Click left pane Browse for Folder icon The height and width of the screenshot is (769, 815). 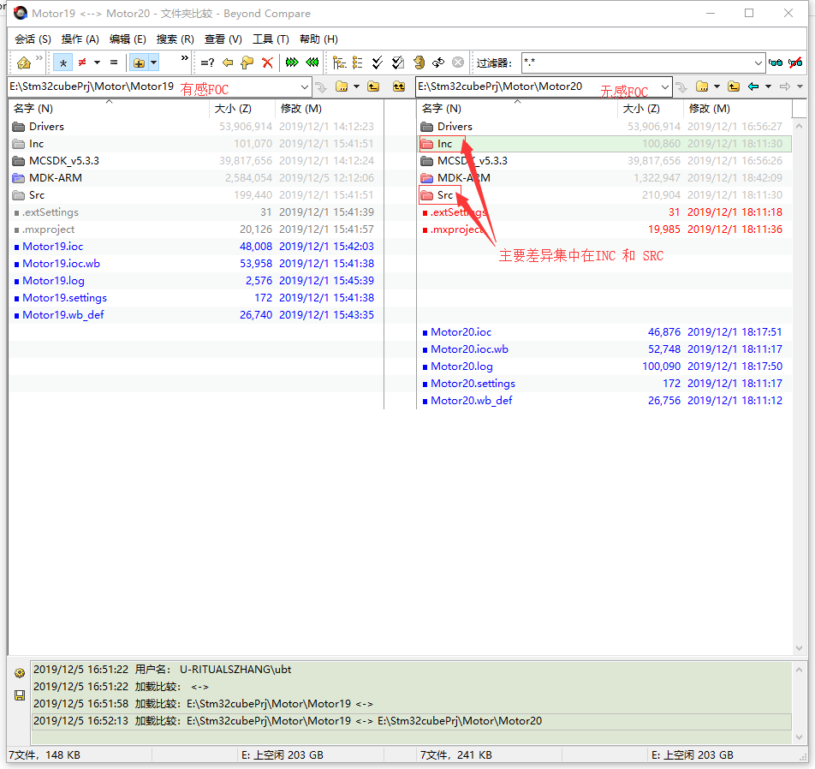coord(342,86)
